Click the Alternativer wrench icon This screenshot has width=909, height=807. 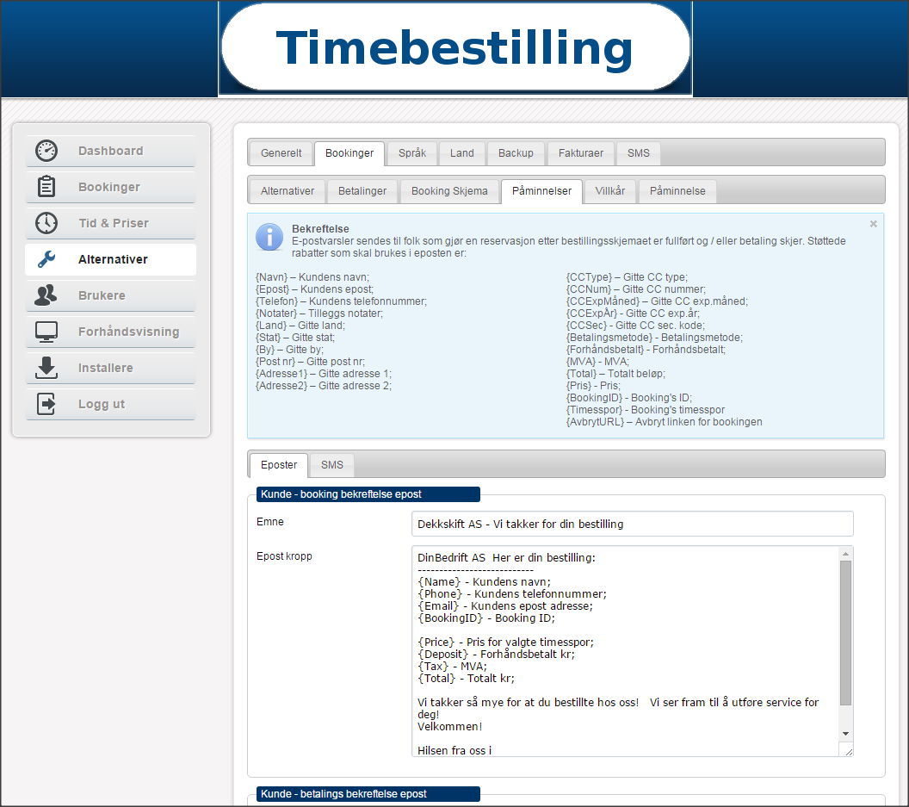pyautogui.click(x=46, y=259)
